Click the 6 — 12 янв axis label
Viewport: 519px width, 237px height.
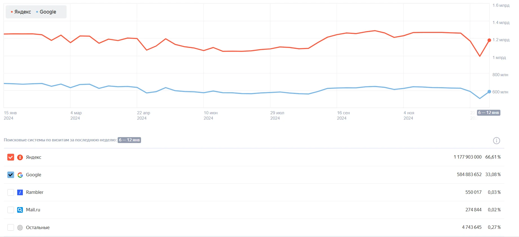489,113
